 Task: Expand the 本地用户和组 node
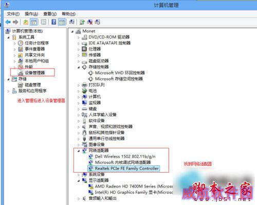tap(15, 61)
